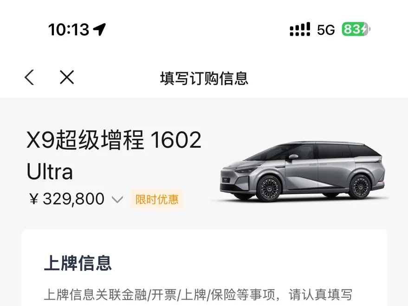408x306 pixels.
Task: Open the ¥329,800 price details
Action: coord(67,199)
